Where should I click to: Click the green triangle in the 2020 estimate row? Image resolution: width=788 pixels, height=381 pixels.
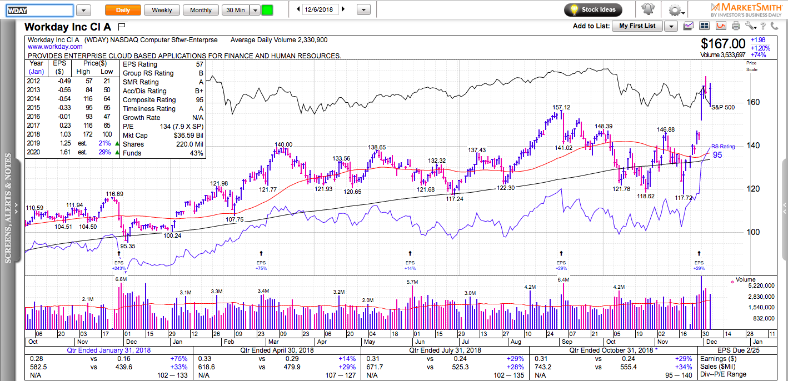point(116,153)
